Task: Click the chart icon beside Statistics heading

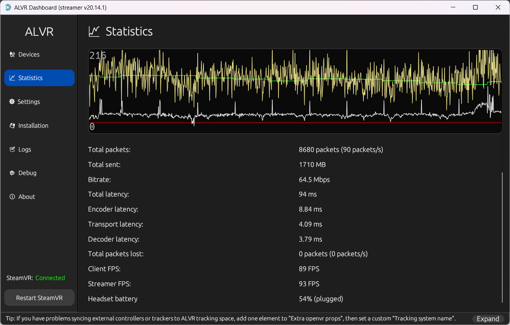Action: click(94, 32)
